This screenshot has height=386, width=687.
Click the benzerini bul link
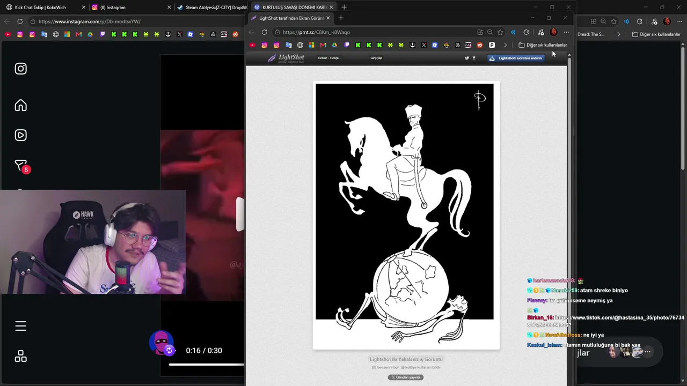(385, 367)
